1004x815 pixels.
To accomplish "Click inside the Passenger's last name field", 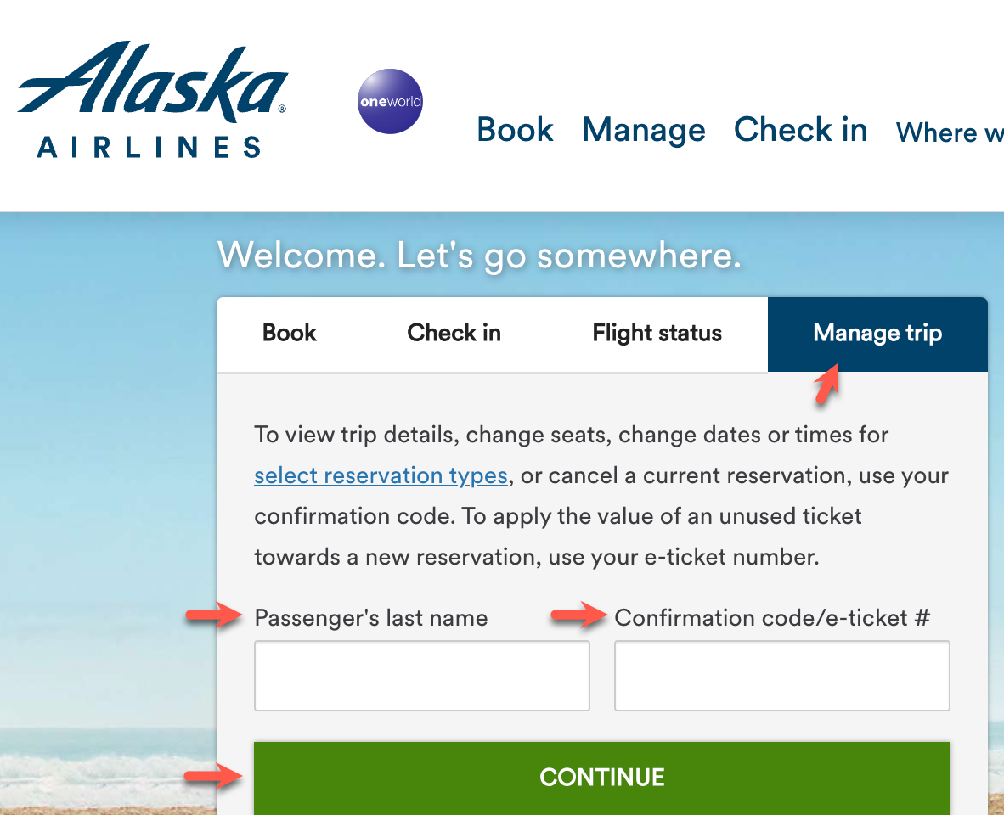I will point(422,675).
